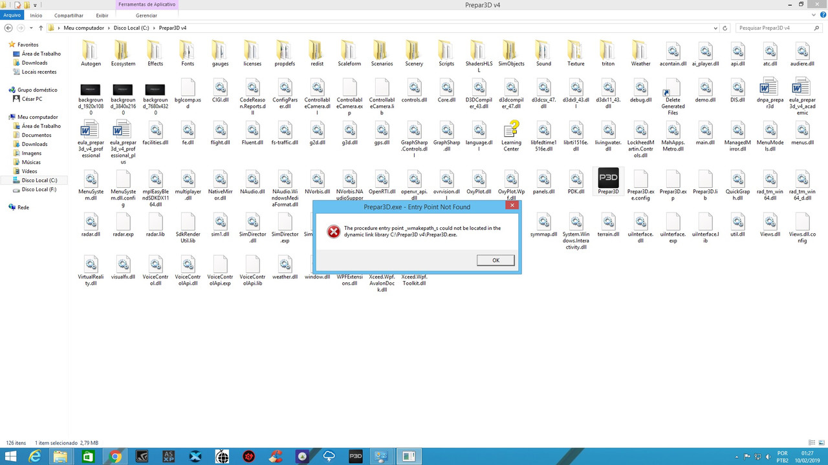Select the Effects folder icon
Viewport: 828px width, 465px height.
[x=155, y=50]
